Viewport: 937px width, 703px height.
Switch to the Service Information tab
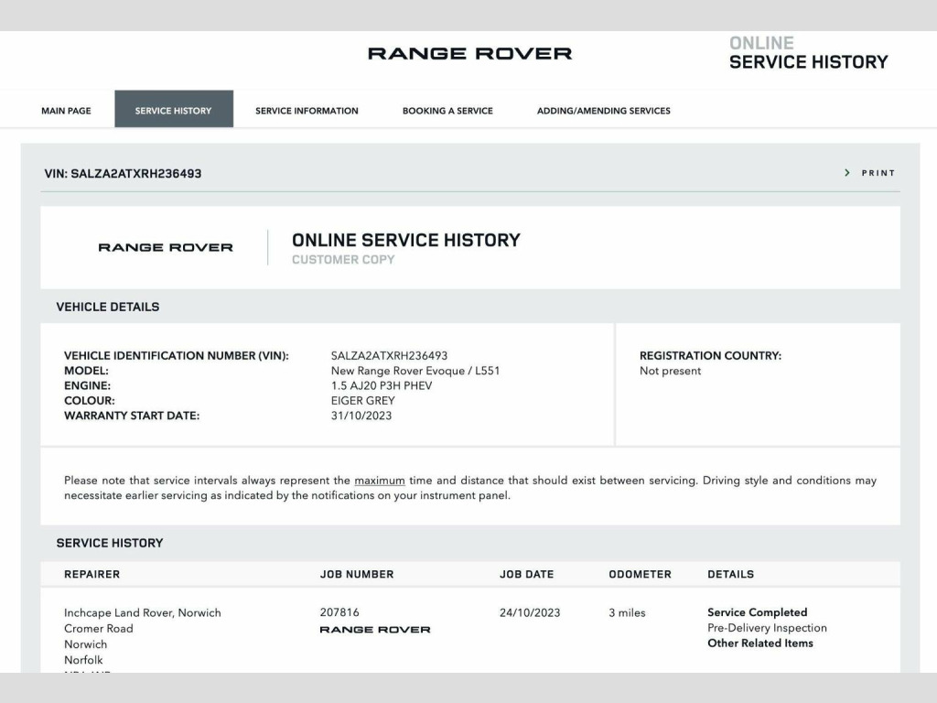307,111
